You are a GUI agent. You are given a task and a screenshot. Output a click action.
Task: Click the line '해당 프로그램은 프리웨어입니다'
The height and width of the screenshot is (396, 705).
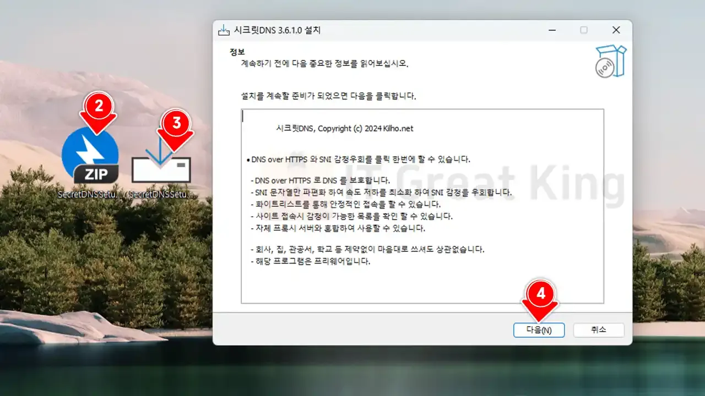click(x=310, y=261)
